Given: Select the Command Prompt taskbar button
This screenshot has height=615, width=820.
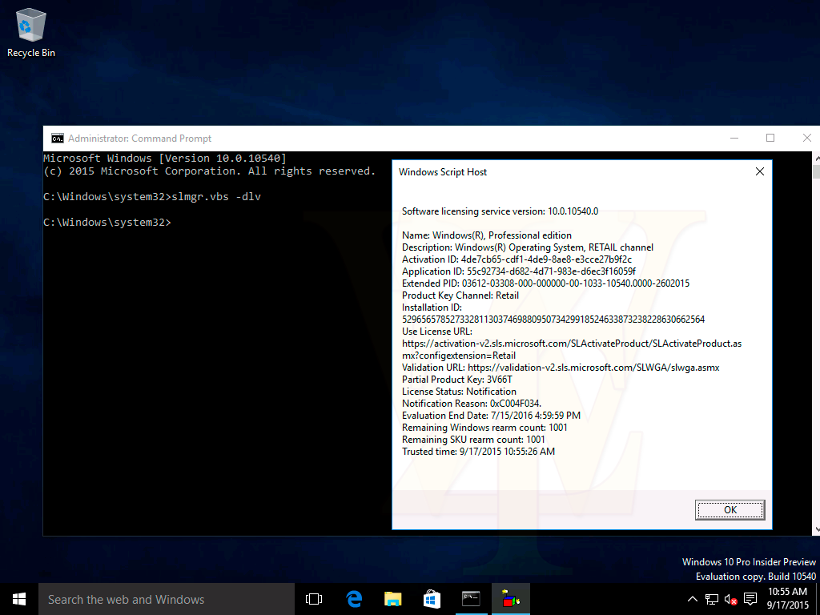Looking at the screenshot, I should coord(471,599).
